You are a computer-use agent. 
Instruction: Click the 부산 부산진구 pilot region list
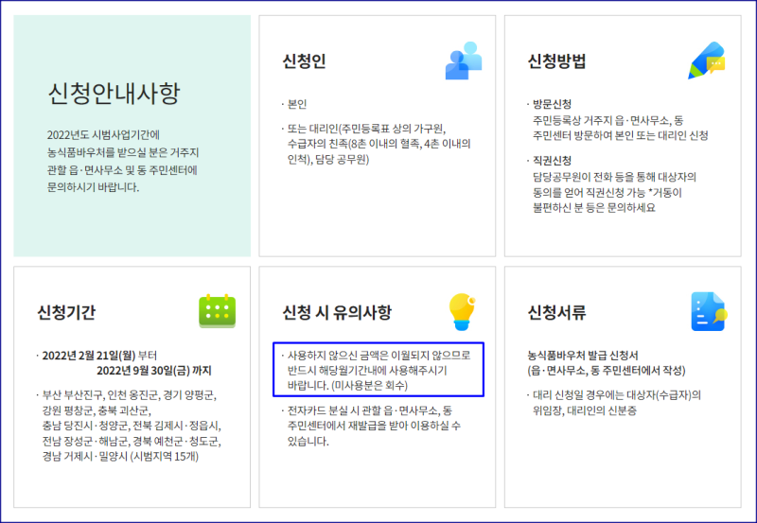(x=132, y=426)
